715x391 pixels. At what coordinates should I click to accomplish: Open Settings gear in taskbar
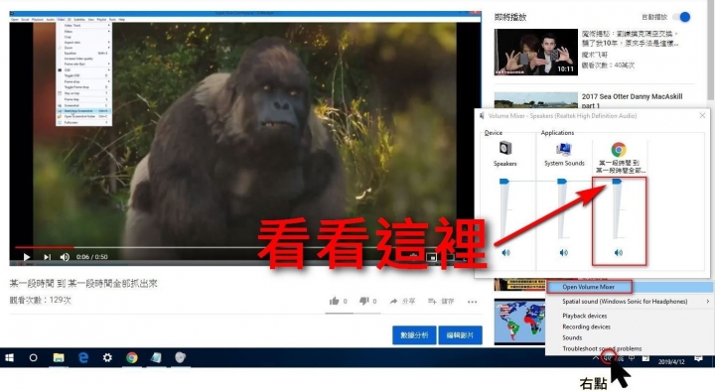pyautogui.click(x=107, y=358)
